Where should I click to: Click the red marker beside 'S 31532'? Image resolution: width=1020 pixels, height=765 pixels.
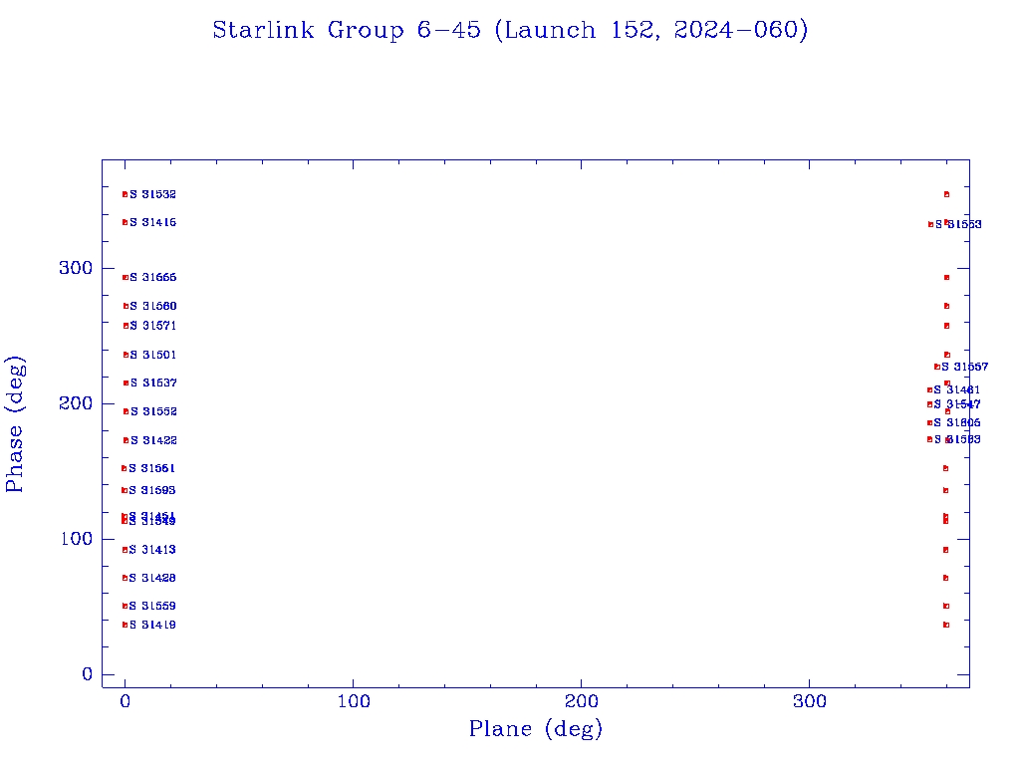click(125, 194)
